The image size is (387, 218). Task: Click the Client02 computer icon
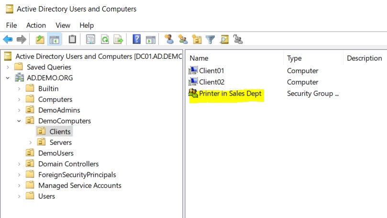point(193,82)
